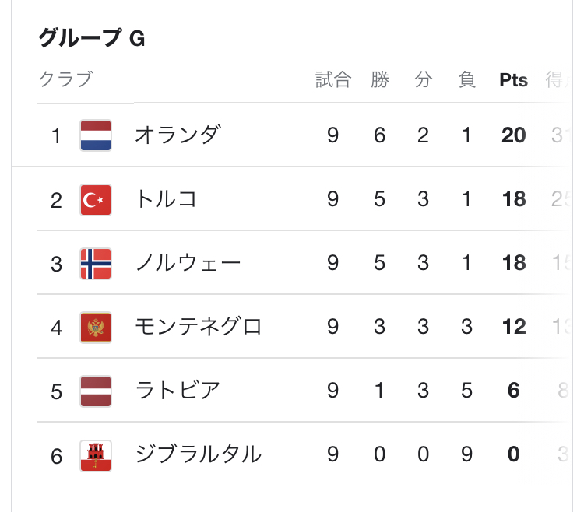Open the ラトビア team page
584x512 pixels.
pos(178,391)
